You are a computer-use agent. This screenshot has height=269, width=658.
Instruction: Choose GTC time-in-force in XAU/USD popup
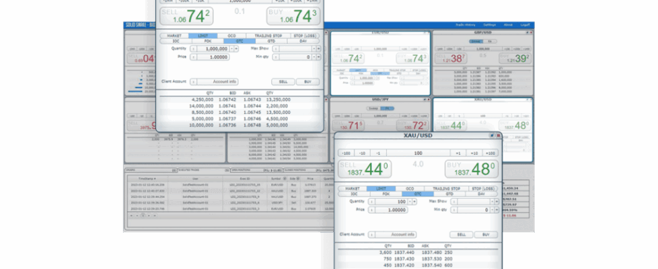point(418,194)
